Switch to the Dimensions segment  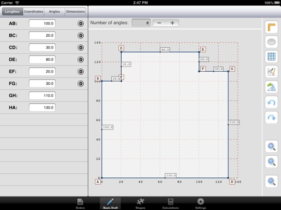click(x=76, y=12)
